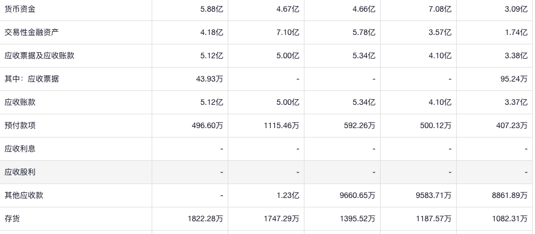Click the 应收股利 row label
This screenshot has width=535, height=234.
[x=19, y=172]
